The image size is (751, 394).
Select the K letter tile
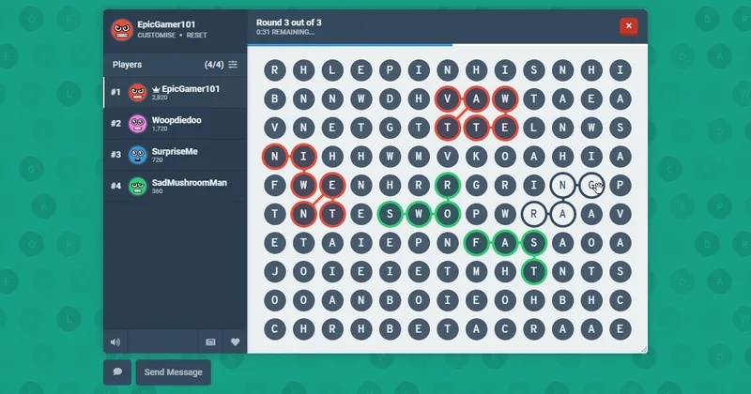click(x=476, y=157)
